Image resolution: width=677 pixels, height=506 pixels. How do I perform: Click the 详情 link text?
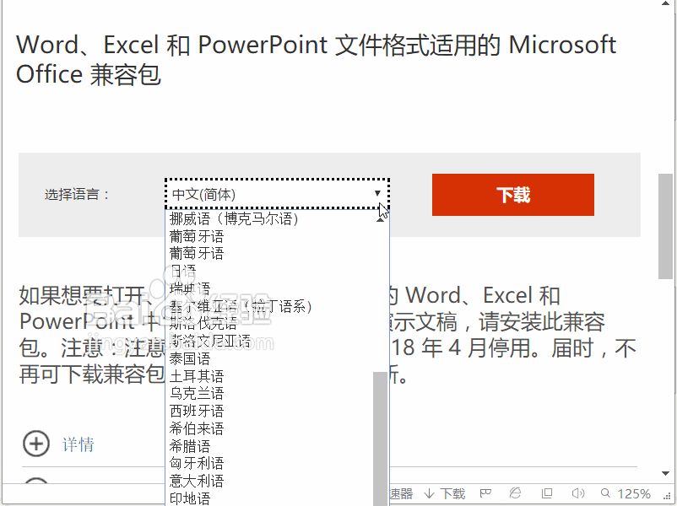tap(79, 444)
